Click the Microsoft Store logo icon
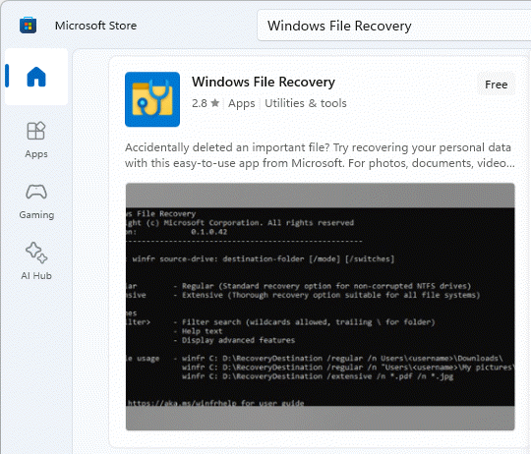531x454 pixels. pos(29,26)
